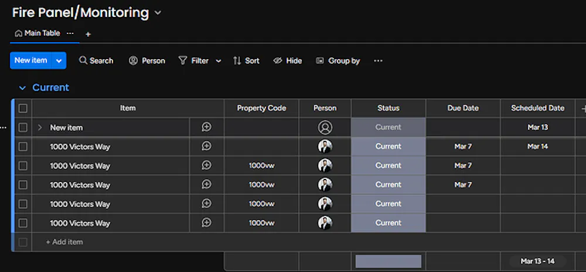Click the Add item link
This screenshot has width=586, height=272.
pyautogui.click(x=64, y=242)
